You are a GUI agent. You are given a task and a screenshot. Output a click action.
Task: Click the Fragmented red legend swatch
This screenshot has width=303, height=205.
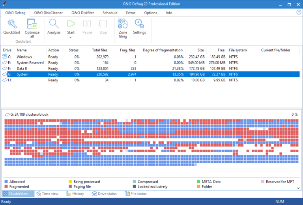pos(6,186)
